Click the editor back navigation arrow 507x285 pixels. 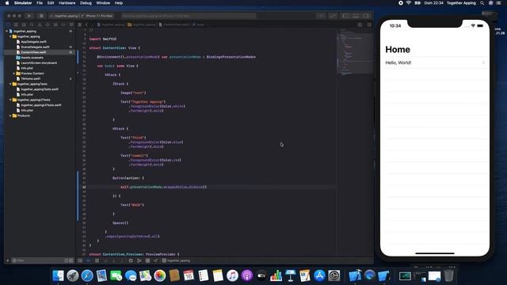click(x=86, y=25)
